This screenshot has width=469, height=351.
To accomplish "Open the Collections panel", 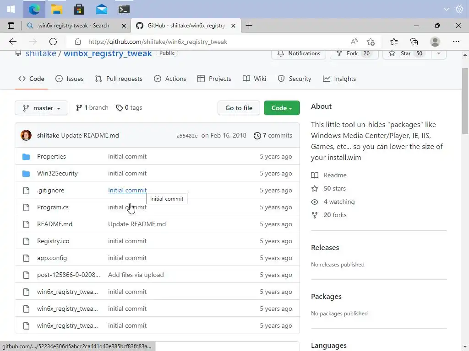I will coord(414,42).
